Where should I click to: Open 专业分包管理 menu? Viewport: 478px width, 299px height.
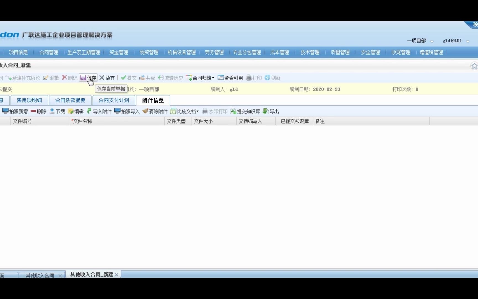click(247, 52)
